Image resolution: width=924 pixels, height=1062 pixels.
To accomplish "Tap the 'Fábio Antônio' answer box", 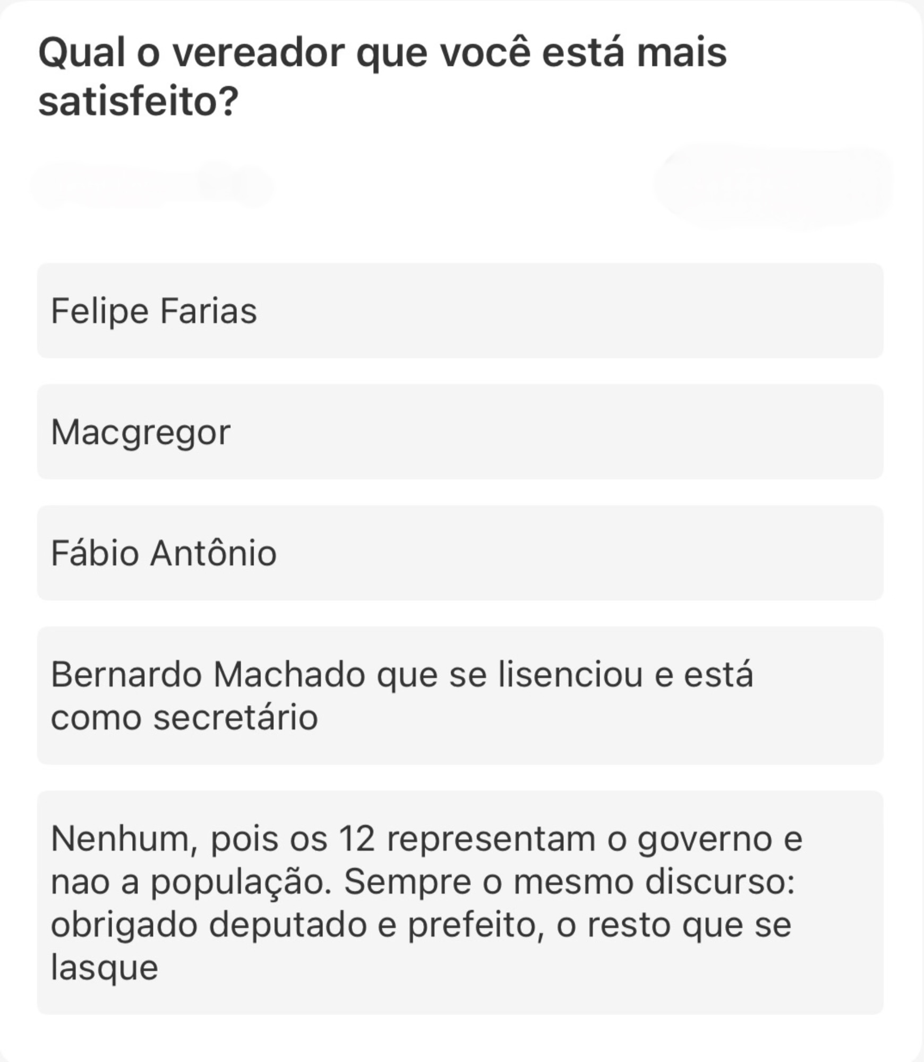I will [460, 553].
